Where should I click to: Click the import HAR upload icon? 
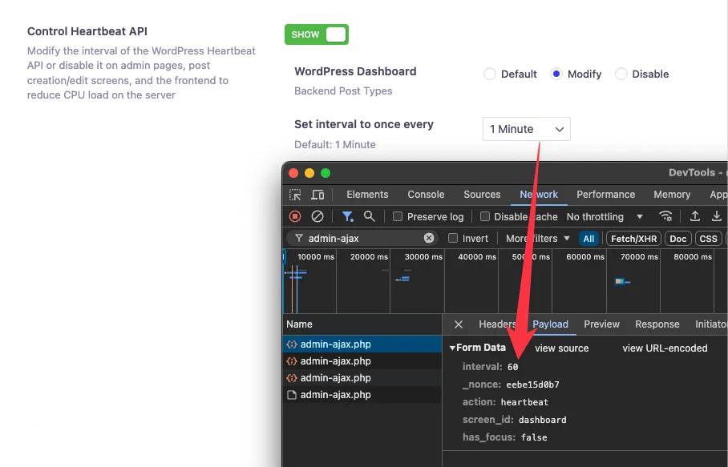[694, 216]
